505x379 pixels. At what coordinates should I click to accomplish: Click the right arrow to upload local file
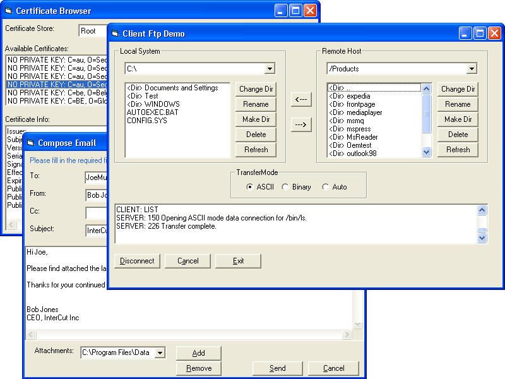coord(301,124)
